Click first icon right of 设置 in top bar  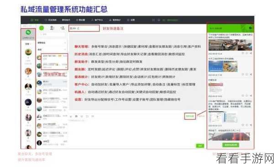[x=153, y=20]
